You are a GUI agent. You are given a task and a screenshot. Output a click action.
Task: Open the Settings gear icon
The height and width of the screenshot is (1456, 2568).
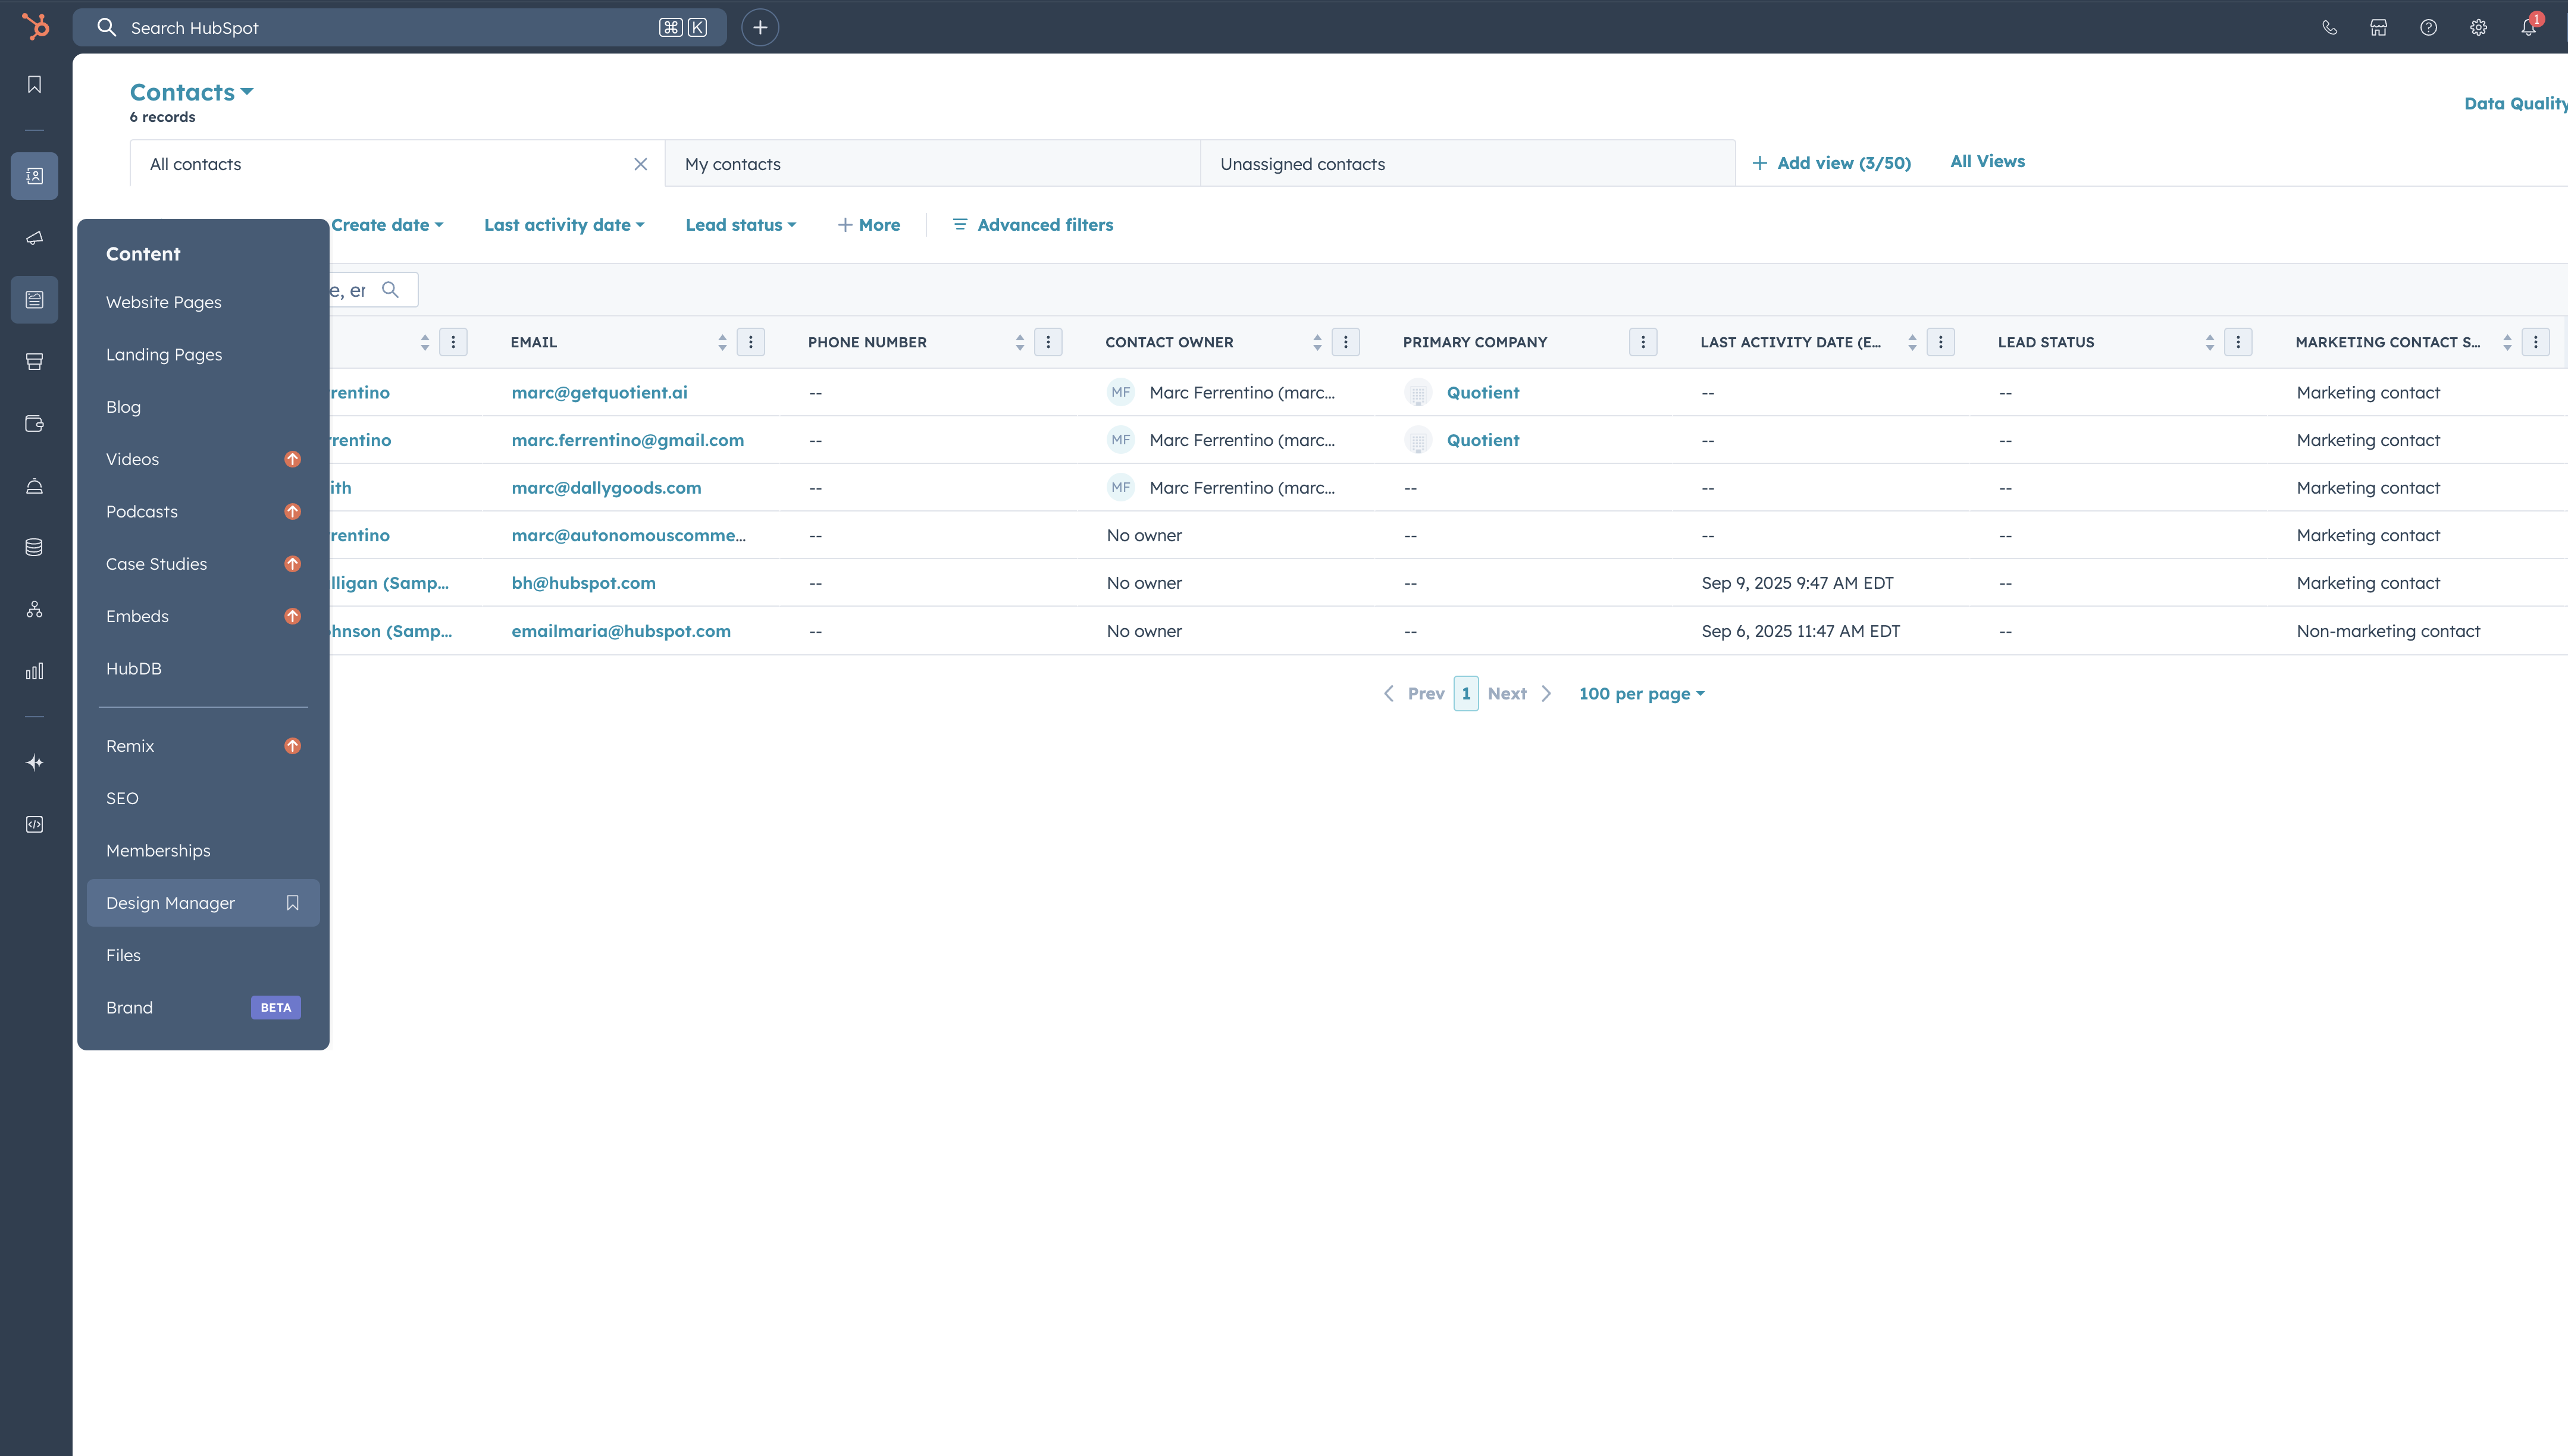(2478, 27)
